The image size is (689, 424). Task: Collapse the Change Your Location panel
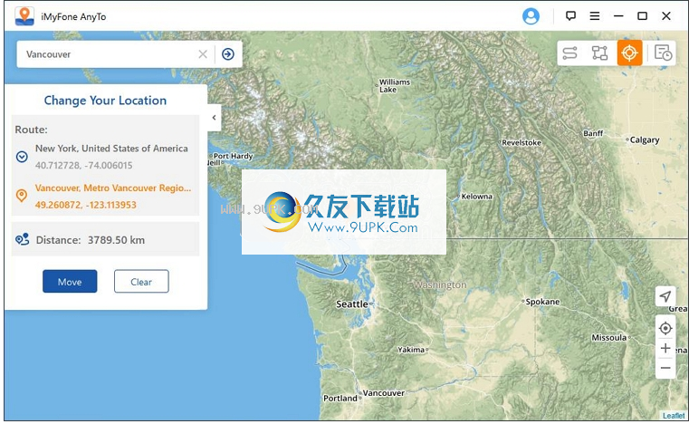pyautogui.click(x=214, y=118)
